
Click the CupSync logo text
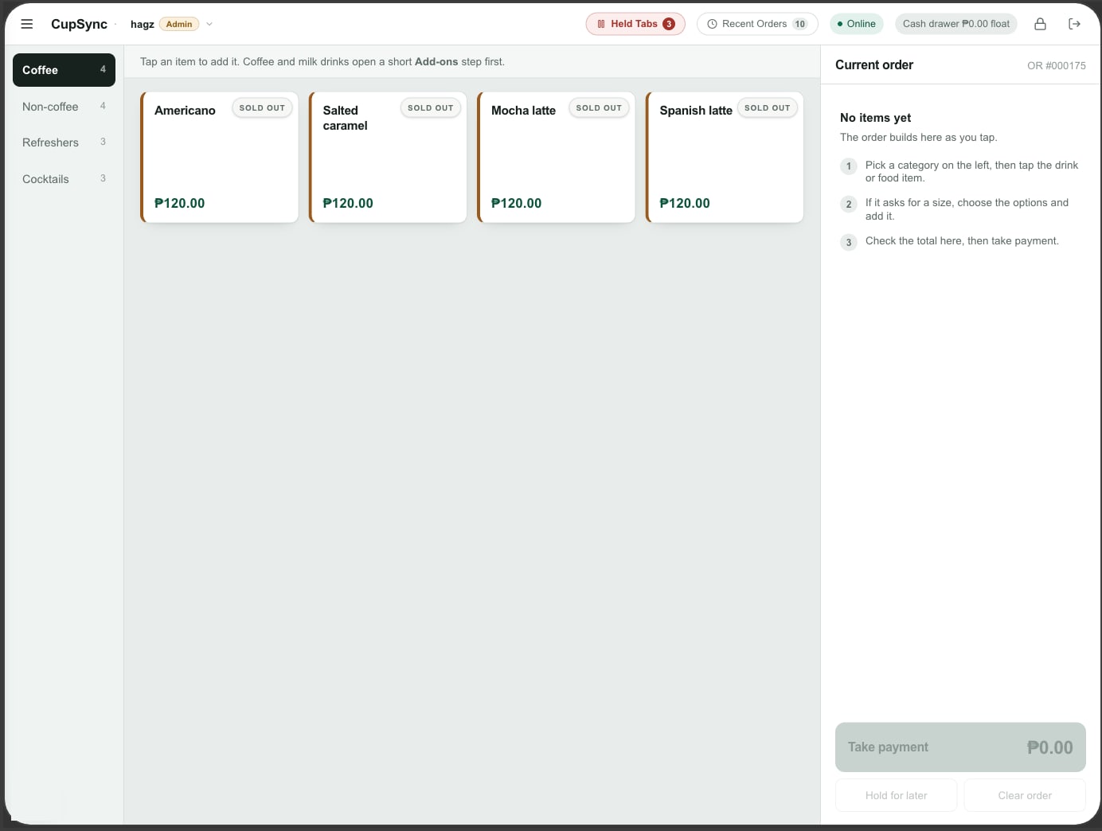(79, 24)
